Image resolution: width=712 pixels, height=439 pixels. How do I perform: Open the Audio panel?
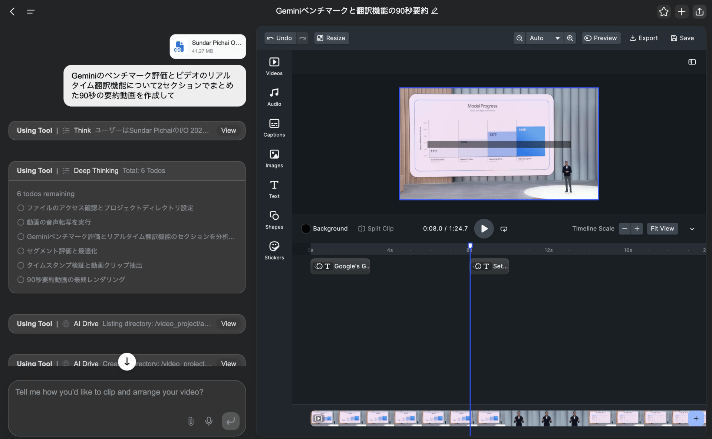pos(274,97)
